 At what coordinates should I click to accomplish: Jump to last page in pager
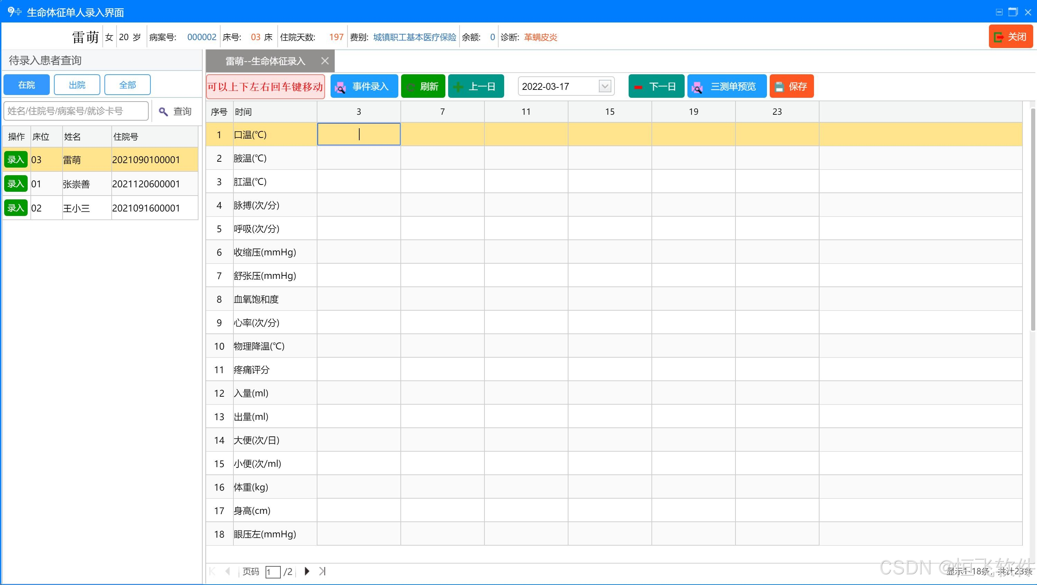pos(323,571)
